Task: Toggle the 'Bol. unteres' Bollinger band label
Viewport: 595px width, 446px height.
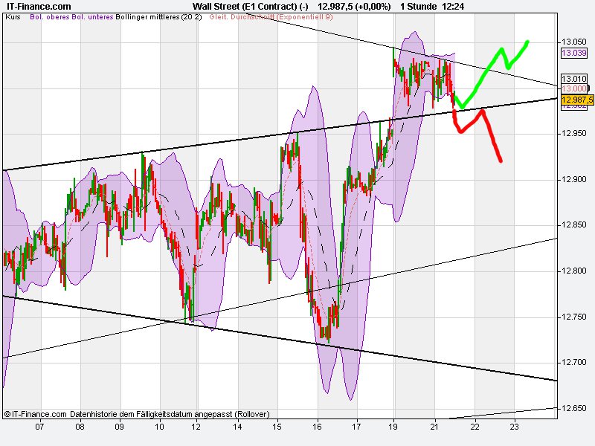Action: point(92,18)
